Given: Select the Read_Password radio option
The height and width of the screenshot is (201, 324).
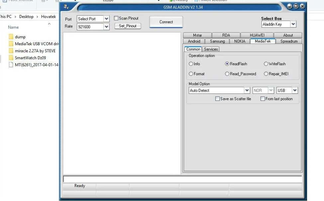Looking at the screenshot, I should coord(227,74).
